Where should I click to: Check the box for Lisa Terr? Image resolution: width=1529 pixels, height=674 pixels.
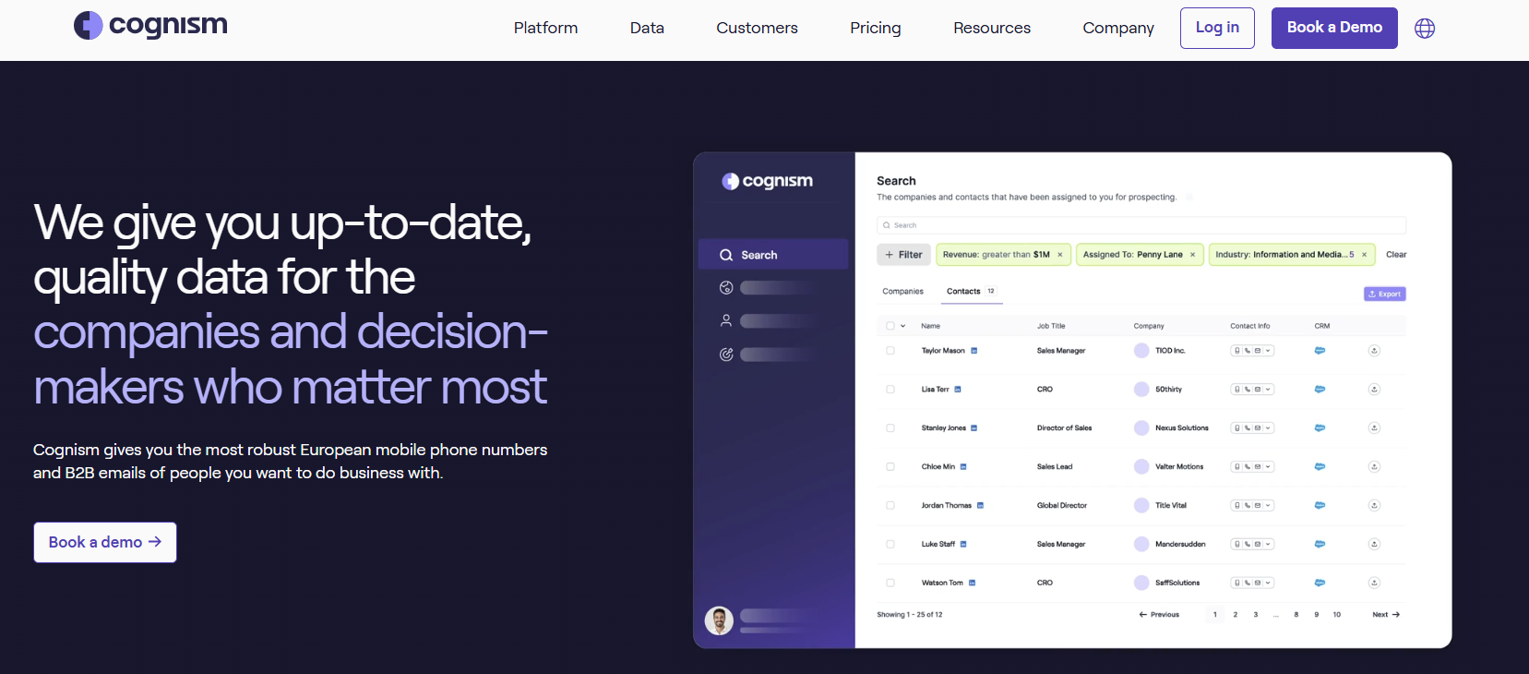pos(890,390)
